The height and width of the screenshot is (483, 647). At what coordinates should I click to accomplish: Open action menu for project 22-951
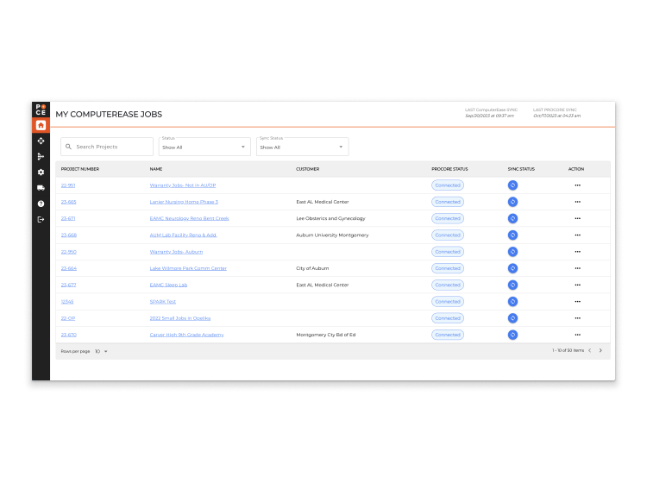[577, 185]
